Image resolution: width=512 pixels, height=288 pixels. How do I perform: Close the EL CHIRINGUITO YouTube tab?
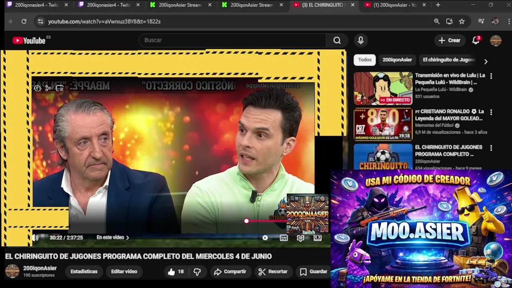tap(352, 5)
